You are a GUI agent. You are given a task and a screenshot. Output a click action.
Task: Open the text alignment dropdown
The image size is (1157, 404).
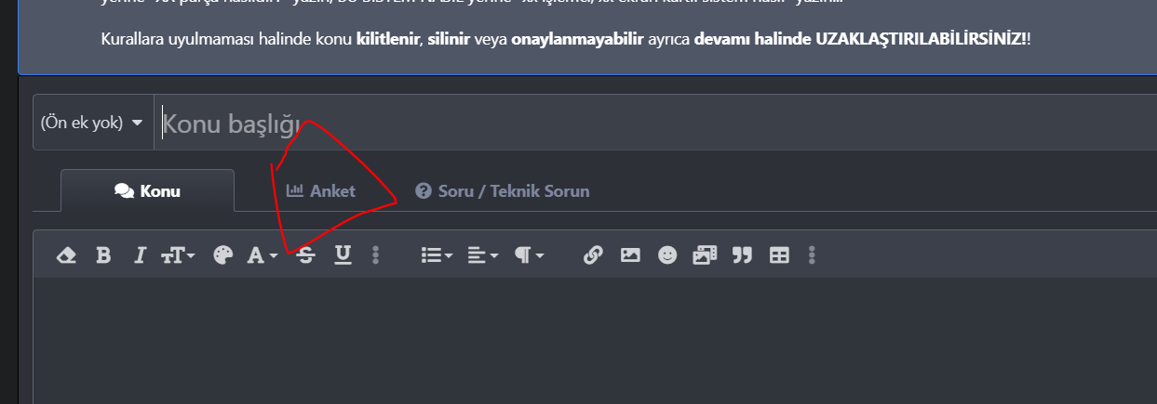tap(482, 255)
